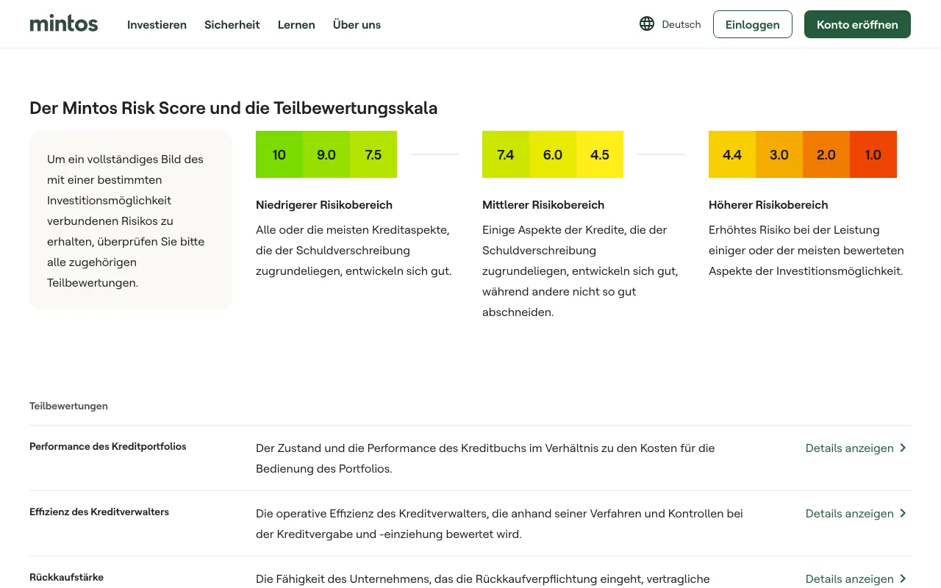Click the mintos logo

point(64,24)
